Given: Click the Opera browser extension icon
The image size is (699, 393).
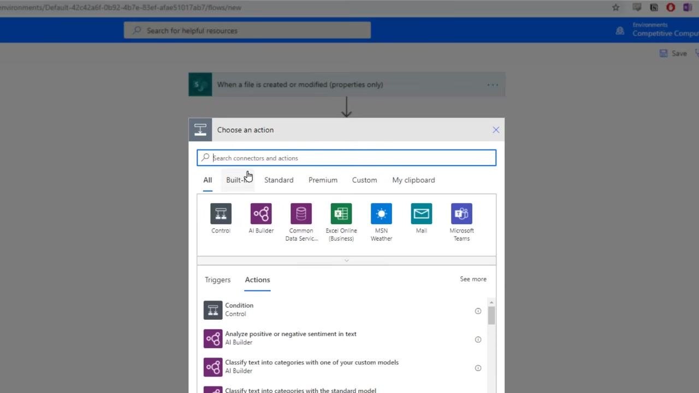Looking at the screenshot, I should click(x=671, y=7).
